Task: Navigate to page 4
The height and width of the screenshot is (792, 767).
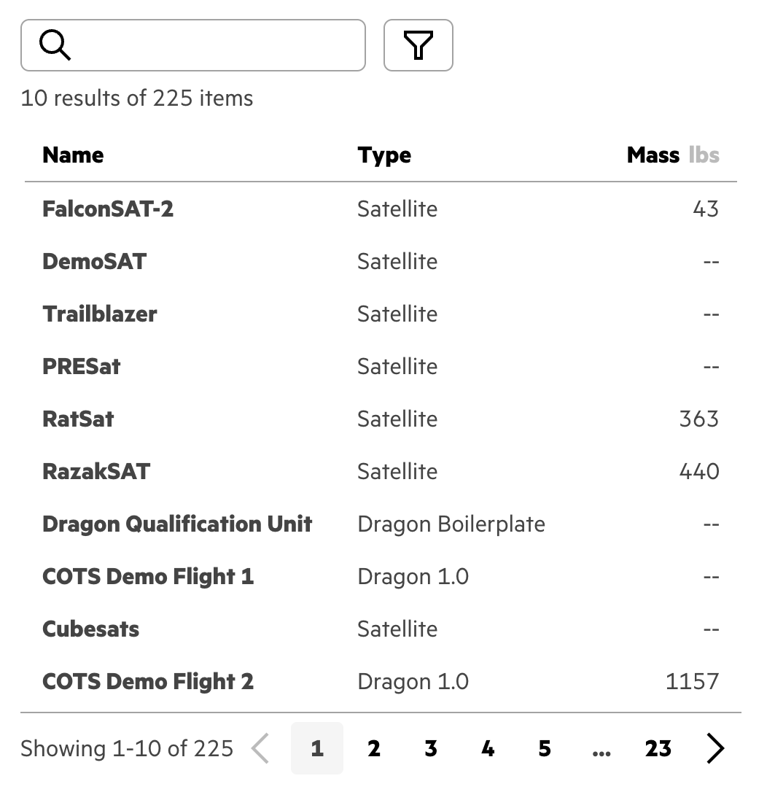Action: pyautogui.click(x=488, y=748)
